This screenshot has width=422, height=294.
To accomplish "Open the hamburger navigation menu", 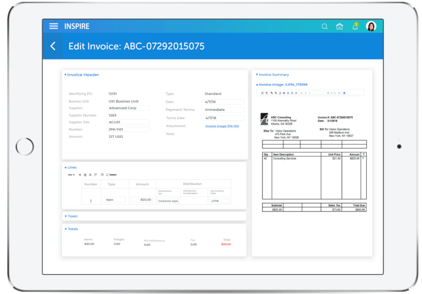I will [53, 26].
